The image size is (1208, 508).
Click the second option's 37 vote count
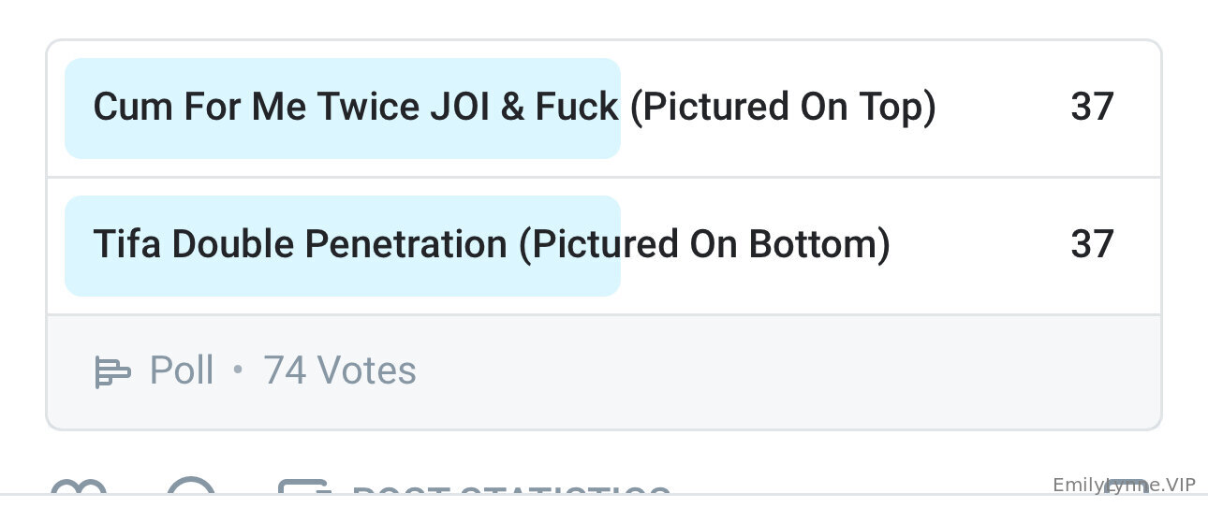(x=1092, y=245)
